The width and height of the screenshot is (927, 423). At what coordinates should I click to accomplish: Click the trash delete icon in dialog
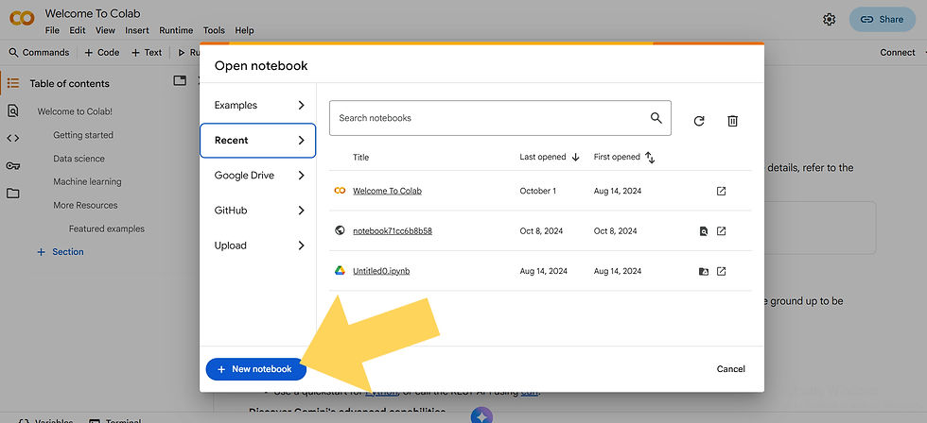(x=732, y=121)
